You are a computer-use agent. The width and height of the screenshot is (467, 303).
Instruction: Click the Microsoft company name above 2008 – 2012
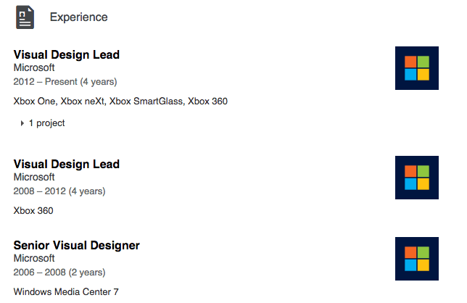tap(34, 178)
